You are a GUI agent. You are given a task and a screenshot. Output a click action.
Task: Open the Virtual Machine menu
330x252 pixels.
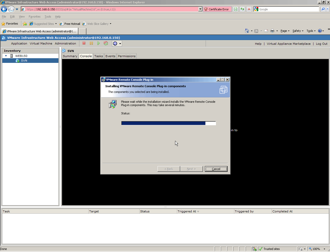(x=41, y=43)
